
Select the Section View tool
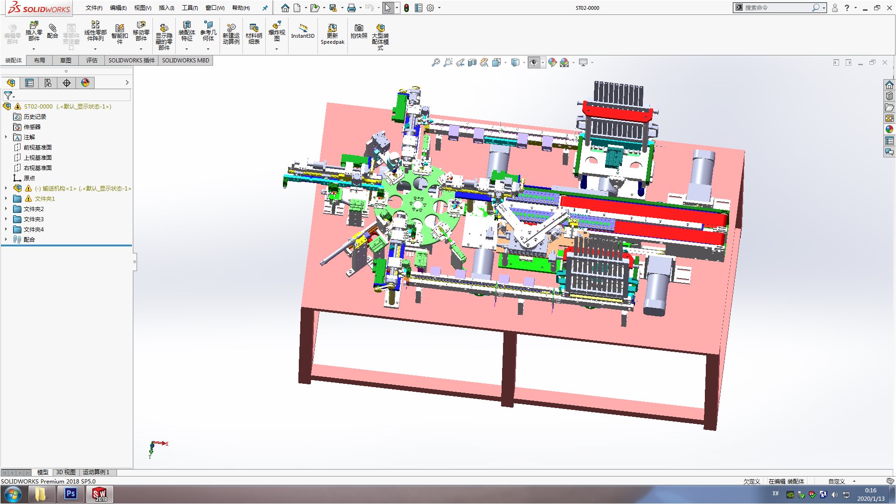(x=472, y=62)
